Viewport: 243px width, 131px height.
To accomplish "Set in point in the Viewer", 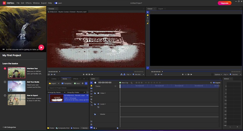I will (159, 75).
